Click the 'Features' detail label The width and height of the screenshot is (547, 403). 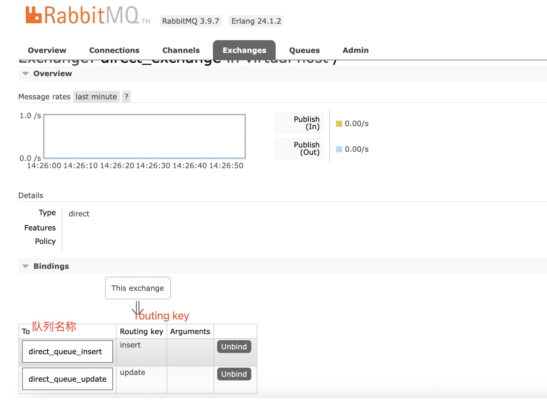pyautogui.click(x=40, y=228)
